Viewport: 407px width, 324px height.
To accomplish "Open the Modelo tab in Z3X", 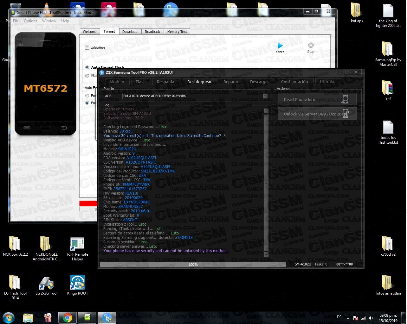I will [117, 82].
